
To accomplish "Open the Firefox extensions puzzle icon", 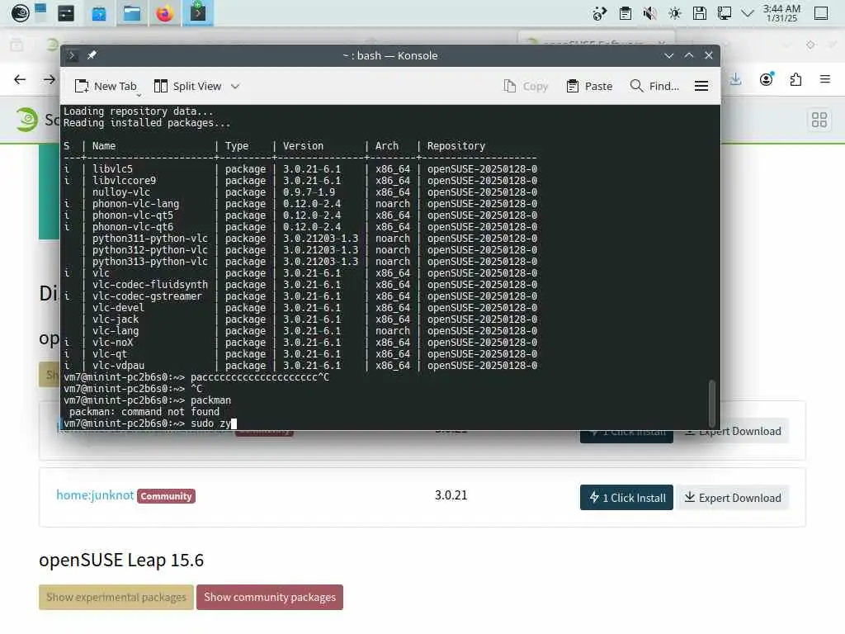I will 795,80.
